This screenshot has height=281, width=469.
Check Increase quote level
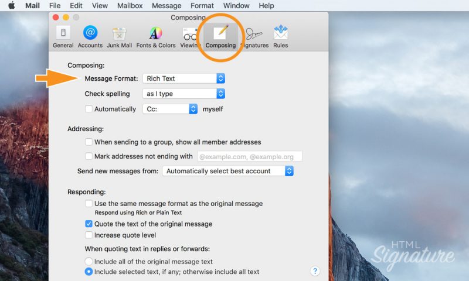[x=89, y=235]
